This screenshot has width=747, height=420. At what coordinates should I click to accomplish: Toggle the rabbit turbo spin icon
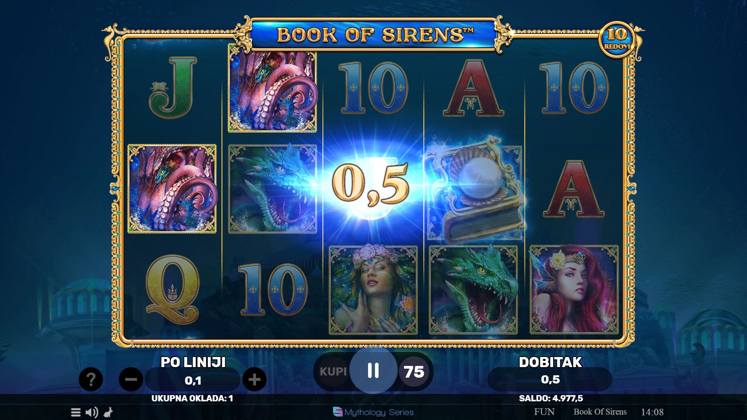pyautogui.click(x=108, y=412)
